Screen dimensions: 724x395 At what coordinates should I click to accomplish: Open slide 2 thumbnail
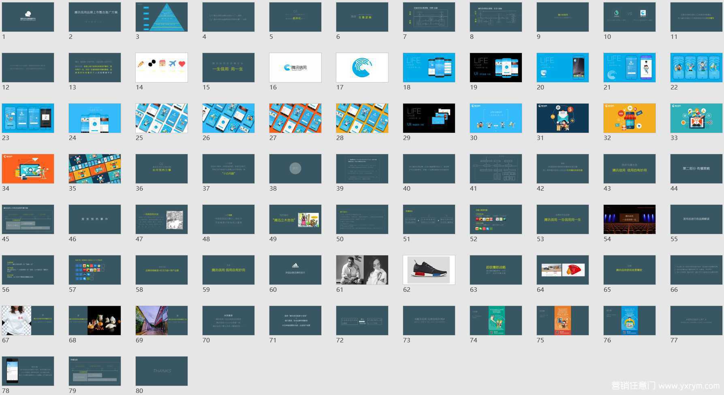click(x=95, y=17)
